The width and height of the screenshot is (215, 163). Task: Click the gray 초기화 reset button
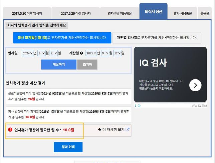(87, 64)
